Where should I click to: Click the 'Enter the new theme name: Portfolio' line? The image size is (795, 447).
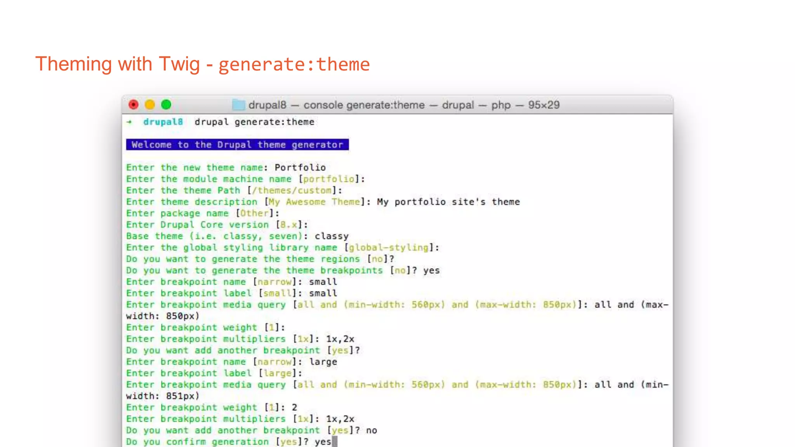click(226, 168)
